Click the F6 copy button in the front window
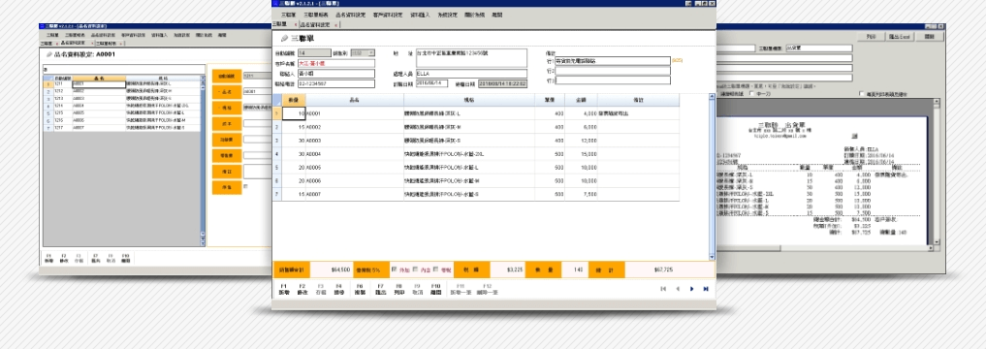Viewport: 986px width, 349px height. point(360,289)
